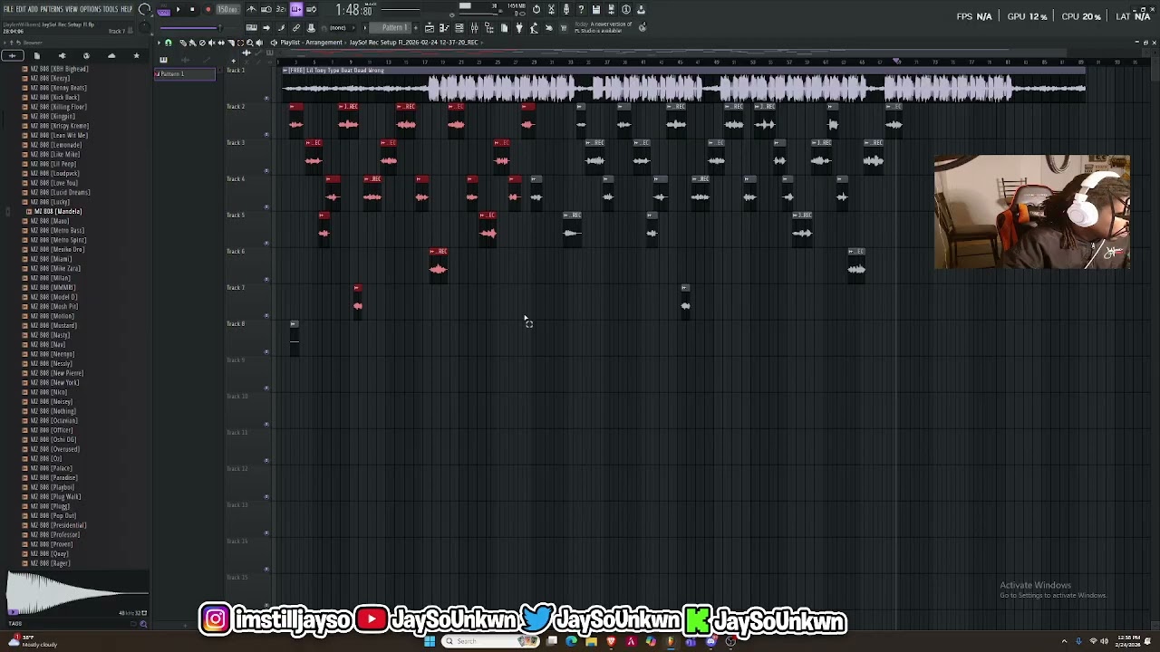This screenshot has width=1160, height=652.
Task: Click the question mark help icon
Action: [x=581, y=9]
